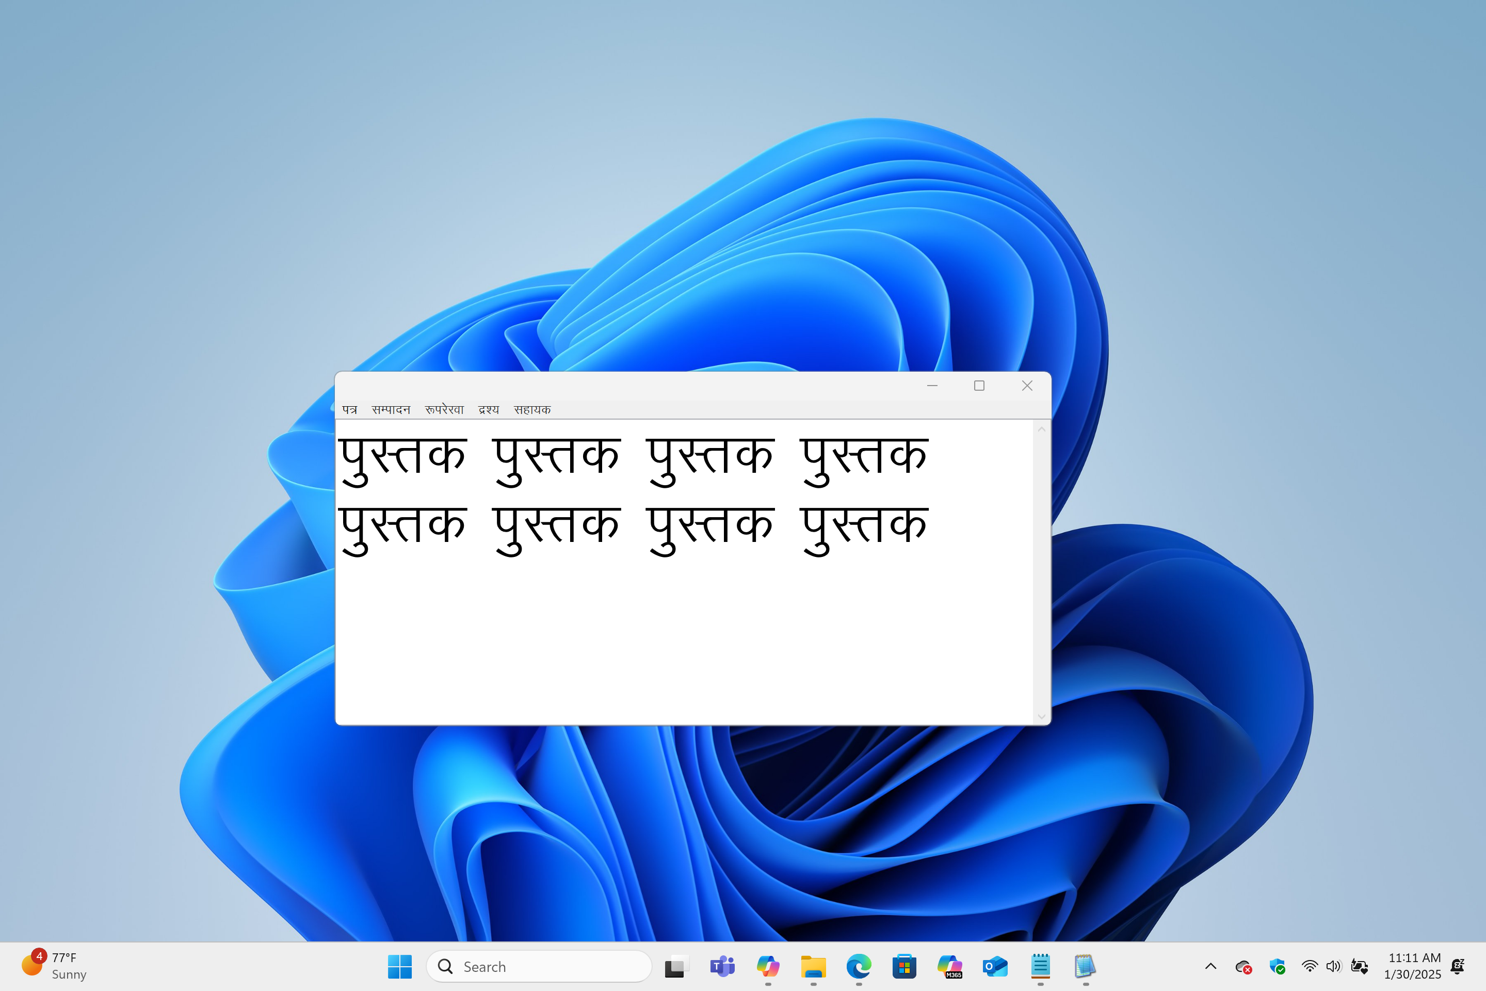
Task: Open the पत्र menu
Action: (349, 409)
